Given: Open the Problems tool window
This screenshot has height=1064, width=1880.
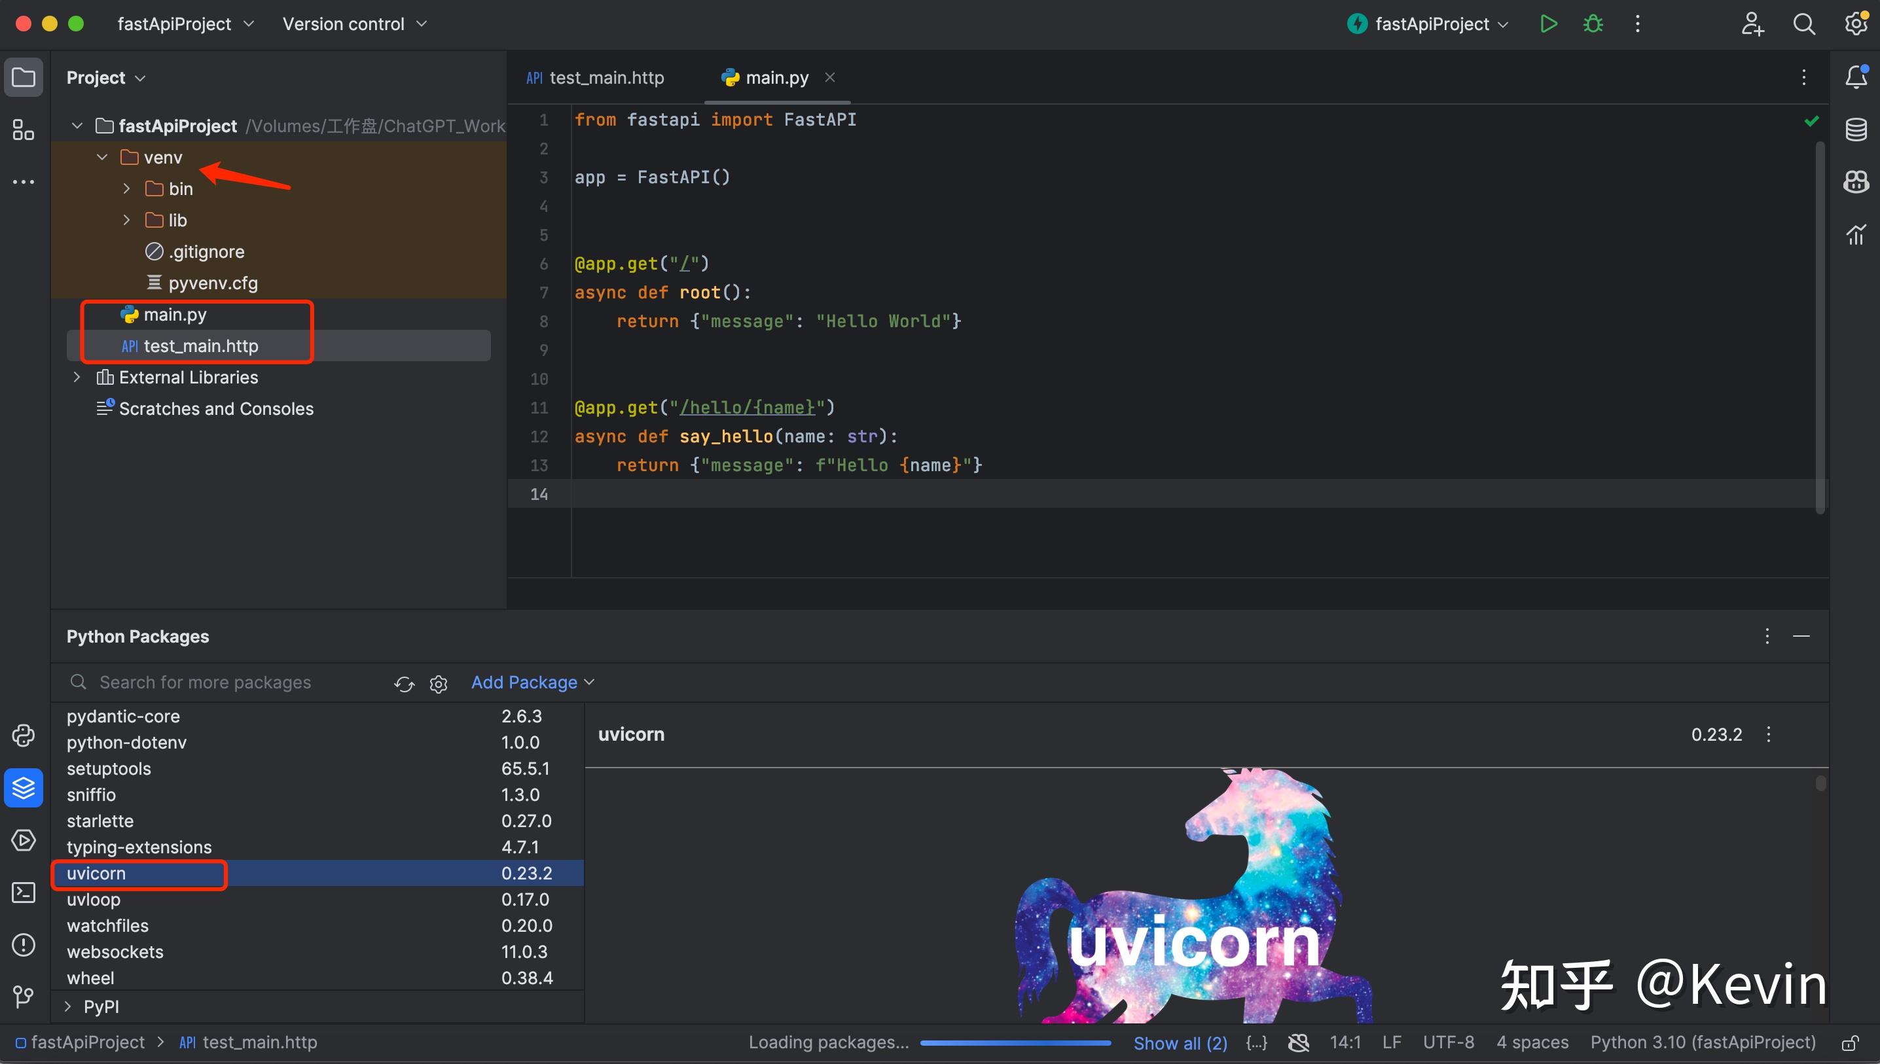Looking at the screenshot, I should 24,944.
